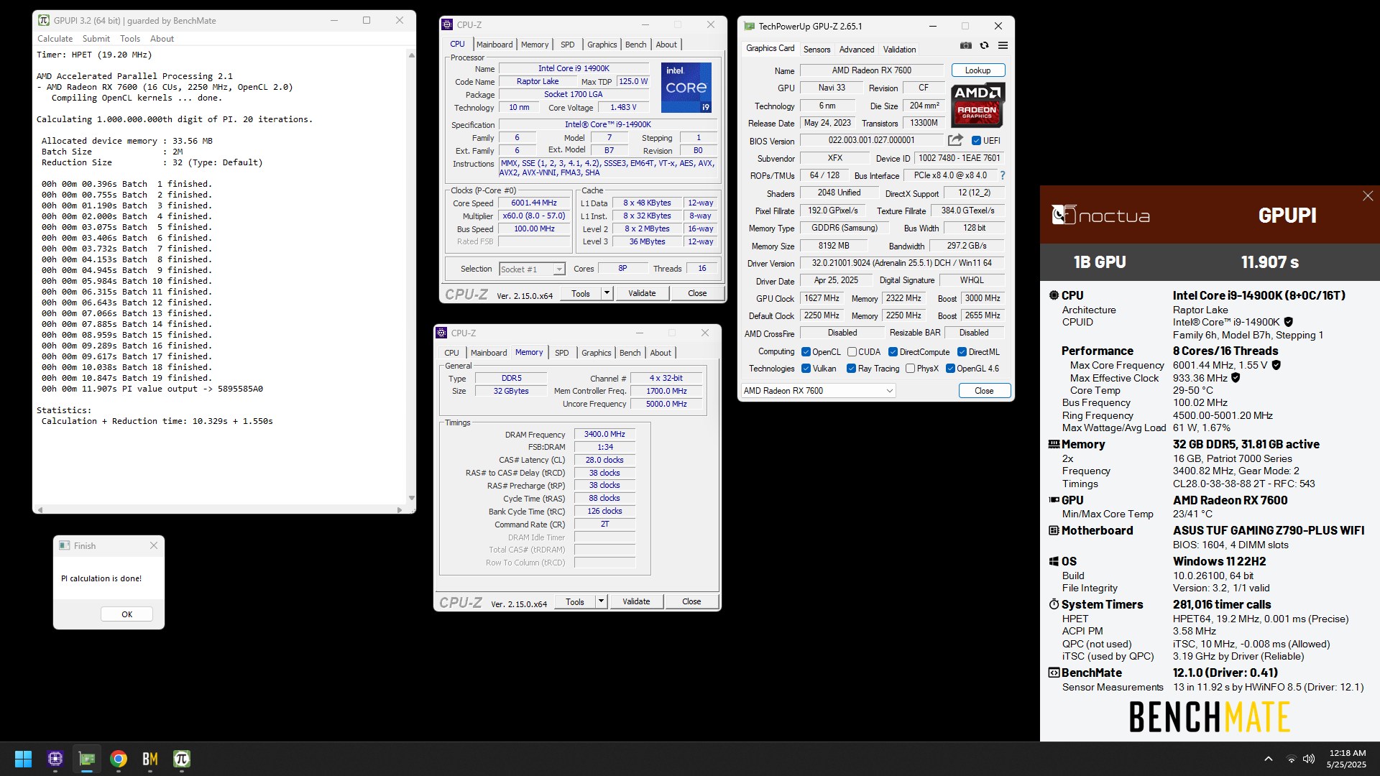Switch to Validation tab in GPU-Z

click(x=899, y=50)
